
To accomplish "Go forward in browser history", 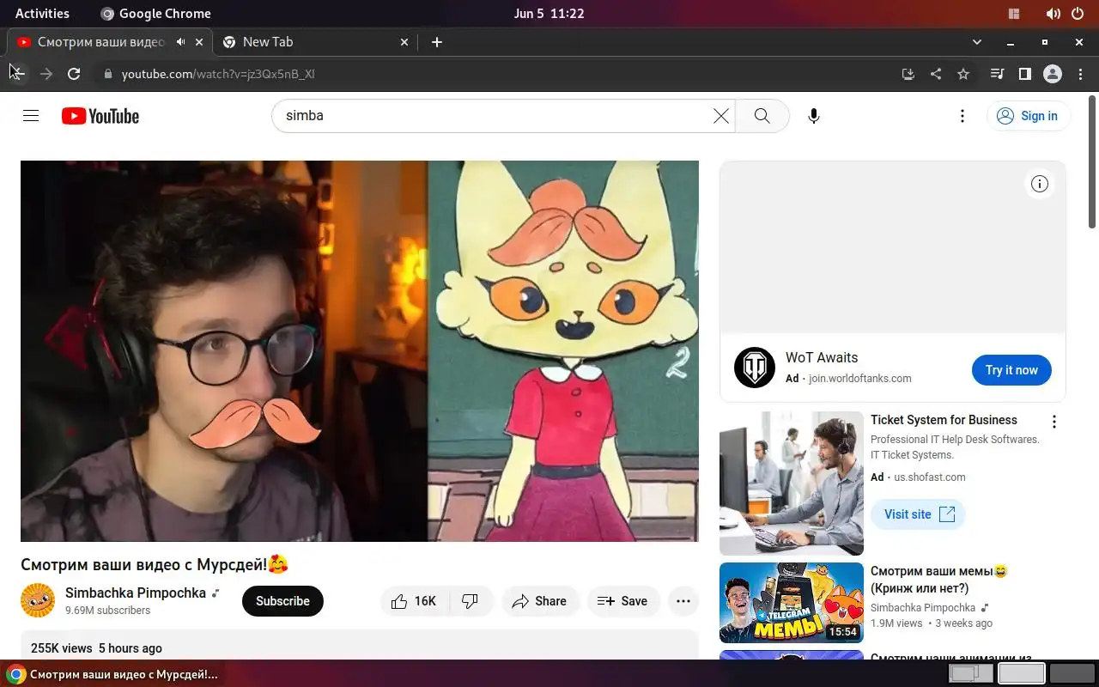I will [x=46, y=74].
